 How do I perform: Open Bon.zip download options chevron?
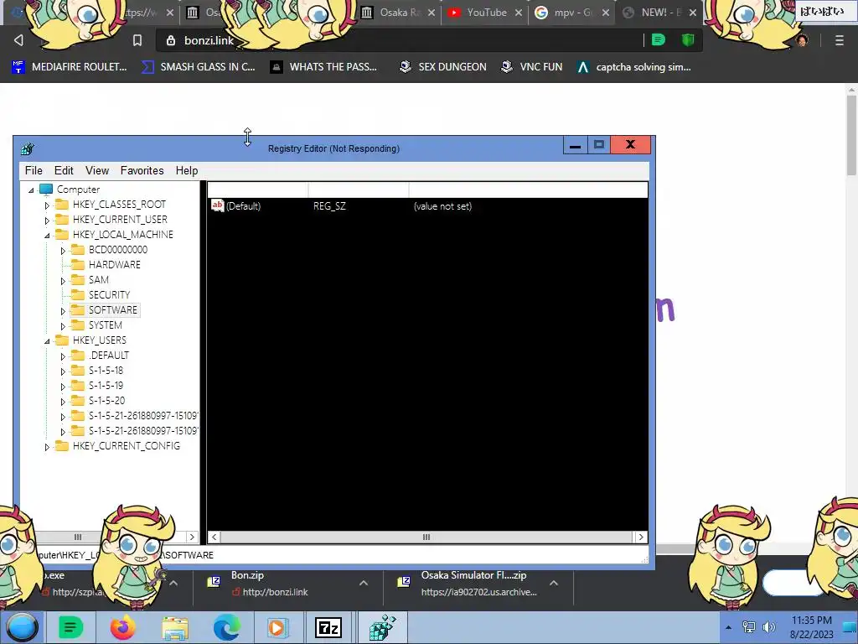[x=364, y=584]
